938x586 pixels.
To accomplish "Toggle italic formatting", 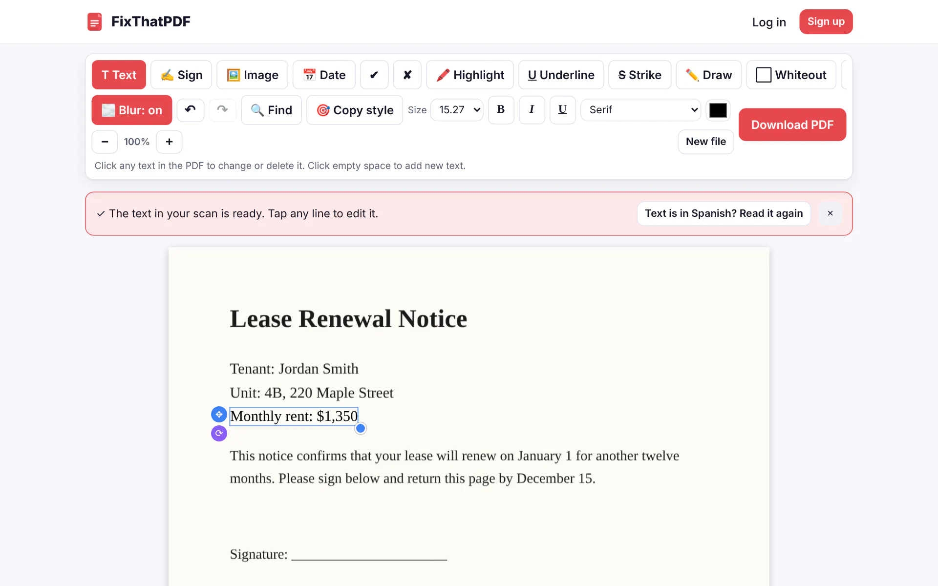I will coord(532,109).
